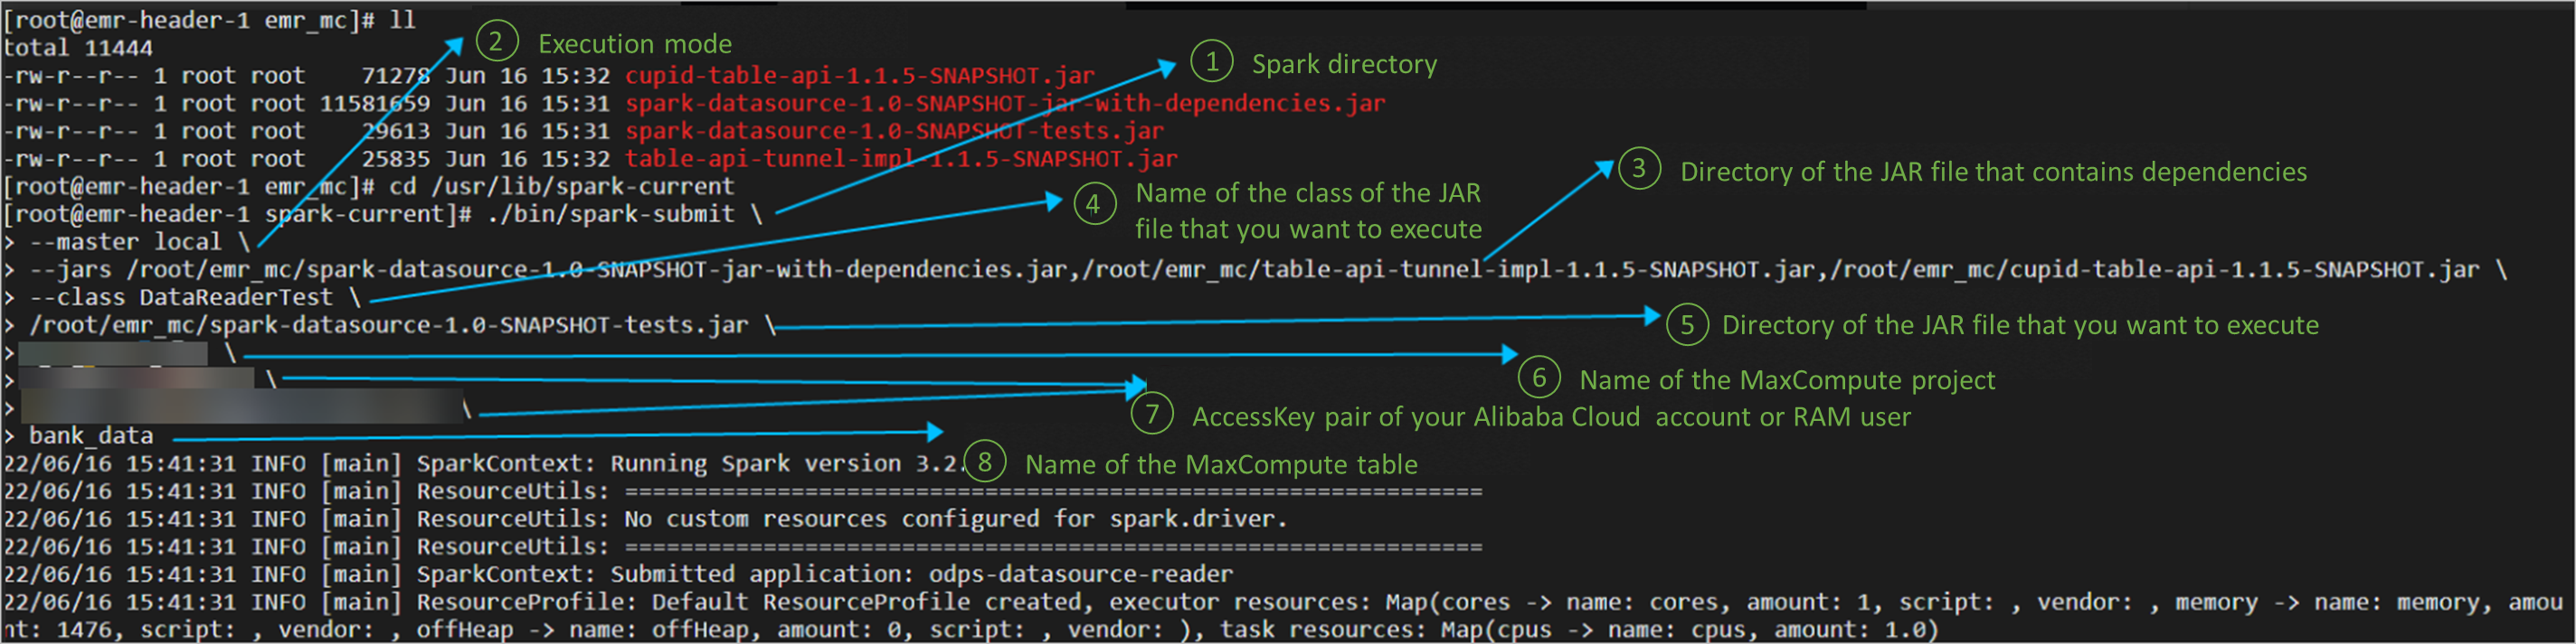The width and height of the screenshot is (2576, 644).
Task: Click red table-api-tunnel-impl-1.1.5-SNAPSHOT.jar in the ll listing
Action: click(901, 159)
